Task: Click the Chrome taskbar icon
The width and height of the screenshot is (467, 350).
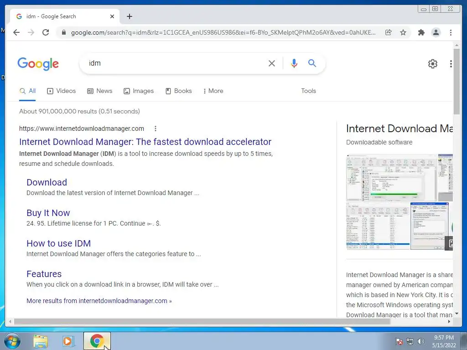Action: [97, 341]
